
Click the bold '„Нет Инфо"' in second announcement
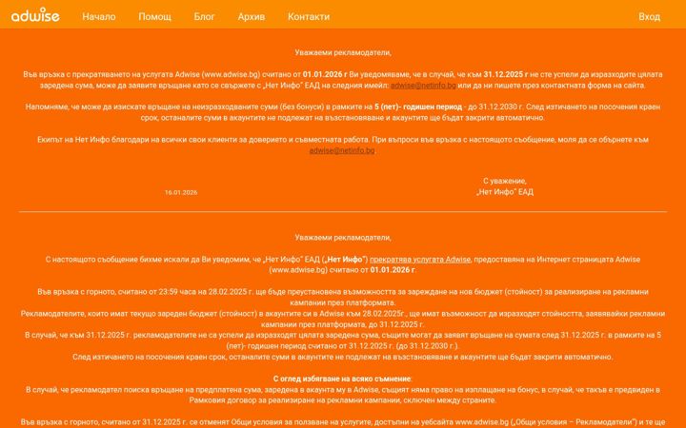pyautogui.click(x=345, y=260)
